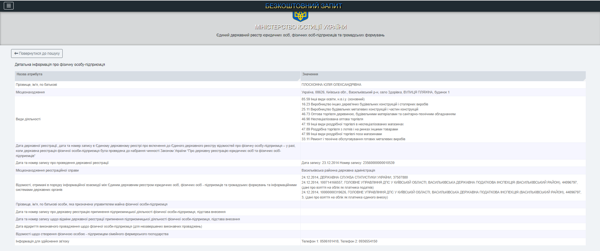Click the 'Назва атрибута' column header

[x=29, y=74]
